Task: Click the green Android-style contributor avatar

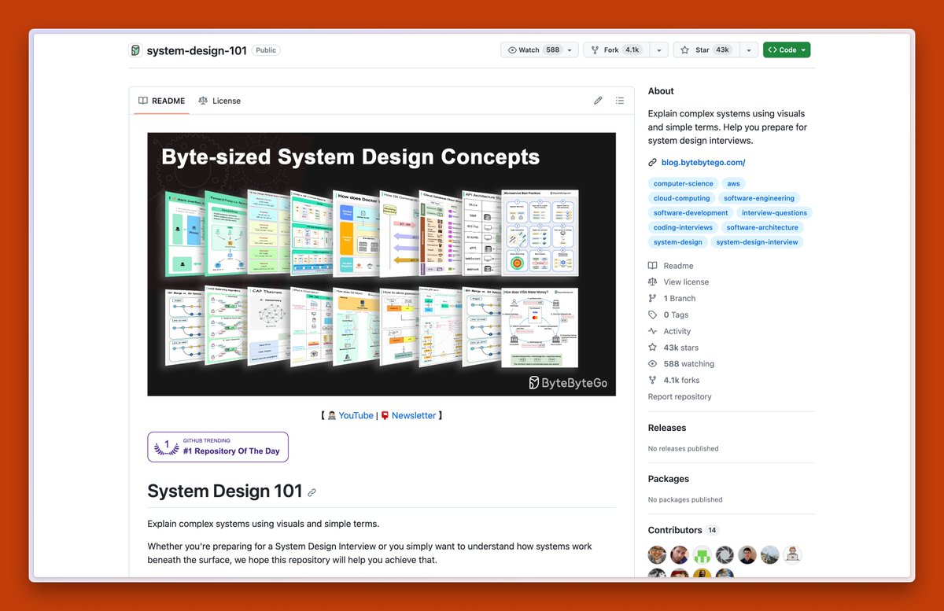Action: point(702,555)
